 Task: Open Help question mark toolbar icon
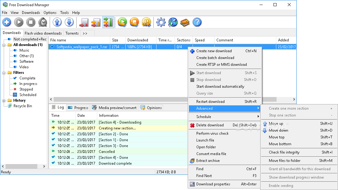[x=197, y=22]
